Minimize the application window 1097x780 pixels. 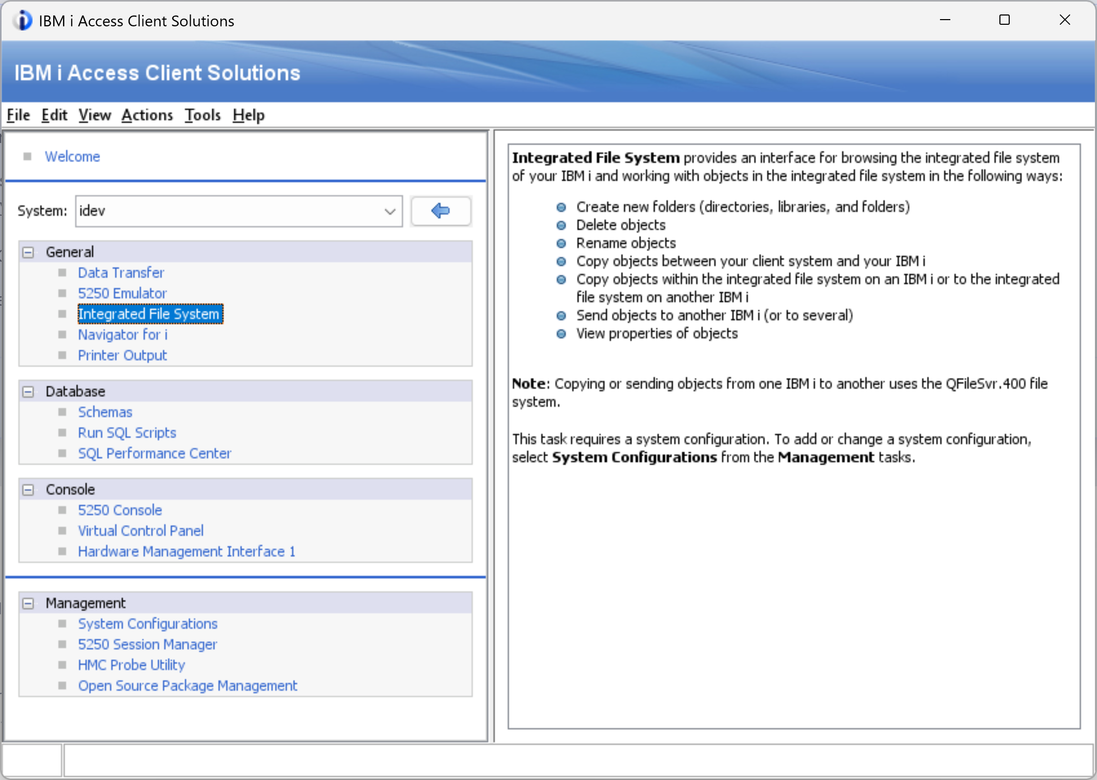tap(945, 20)
